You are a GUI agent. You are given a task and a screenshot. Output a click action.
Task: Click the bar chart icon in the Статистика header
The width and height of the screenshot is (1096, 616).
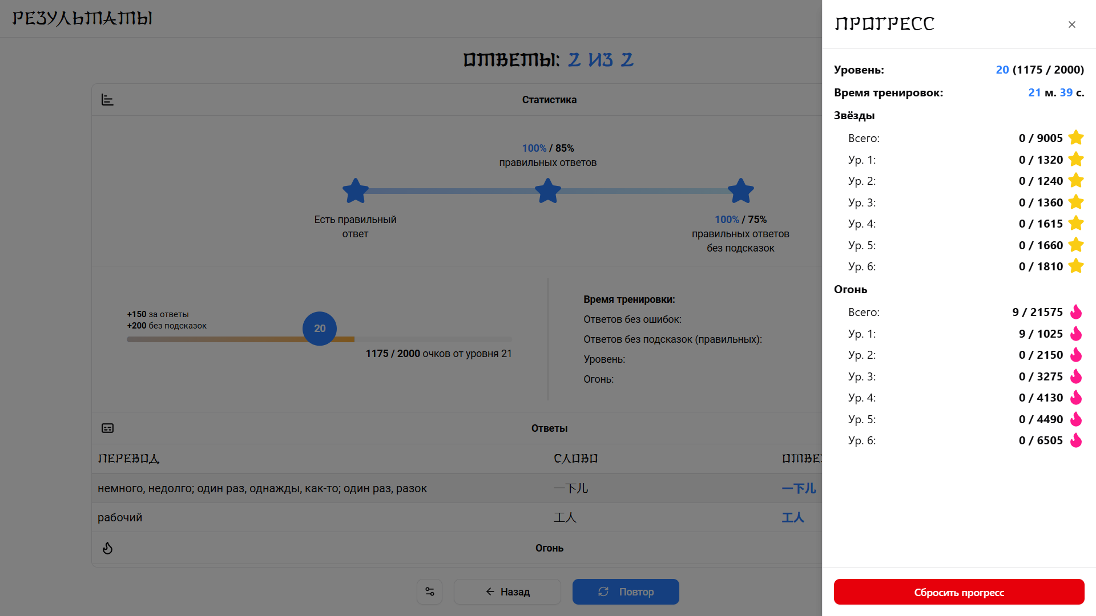pyautogui.click(x=107, y=99)
